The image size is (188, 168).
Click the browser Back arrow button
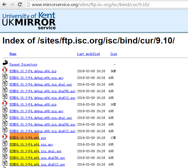[x=4, y=5]
